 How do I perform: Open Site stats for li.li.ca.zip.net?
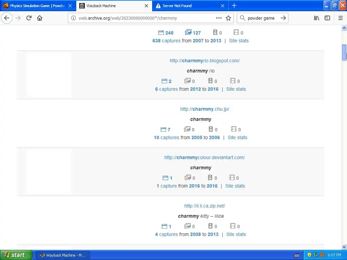[236, 234]
